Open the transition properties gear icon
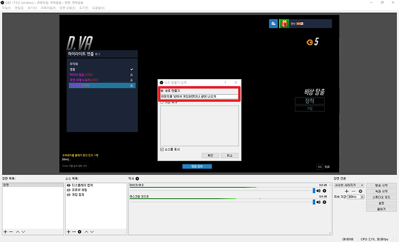This screenshot has height=242, width=399. pyautogui.click(x=361, y=191)
